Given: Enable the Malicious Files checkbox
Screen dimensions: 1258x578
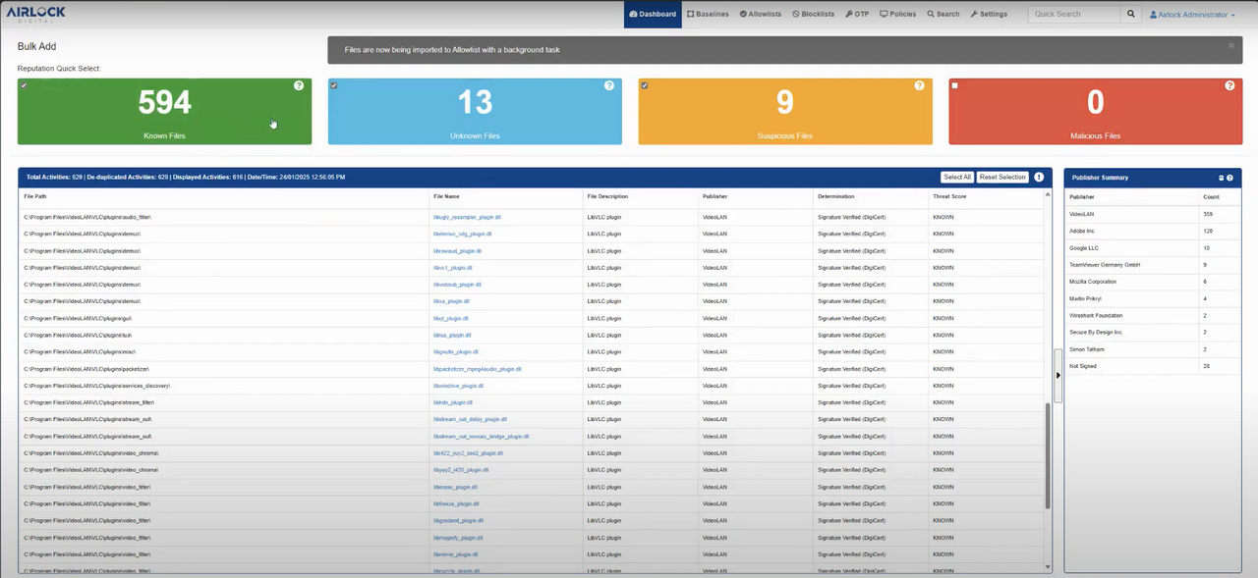Looking at the screenshot, I should [954, 85].
